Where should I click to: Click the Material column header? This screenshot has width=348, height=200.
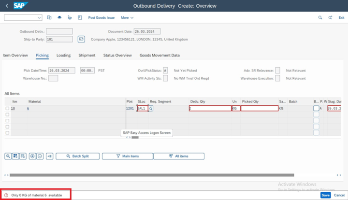[x=35, y=101]
